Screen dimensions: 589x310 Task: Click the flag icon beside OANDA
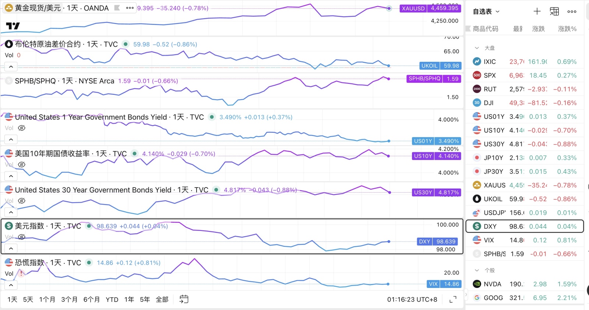point(117,8)
